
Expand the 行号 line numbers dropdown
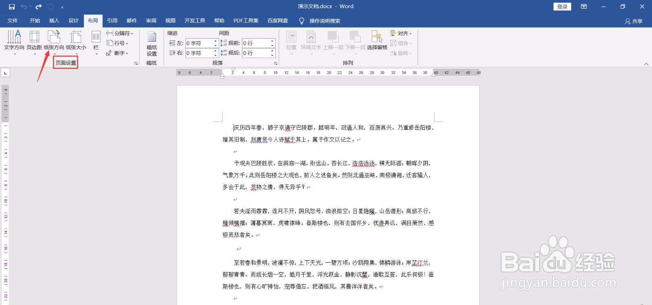pyautogui.click(x=117, y=43)
